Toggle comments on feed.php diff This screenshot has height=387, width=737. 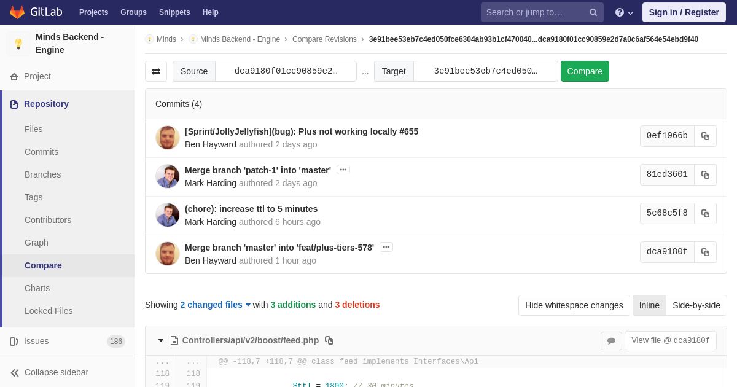tap(611, 341)
